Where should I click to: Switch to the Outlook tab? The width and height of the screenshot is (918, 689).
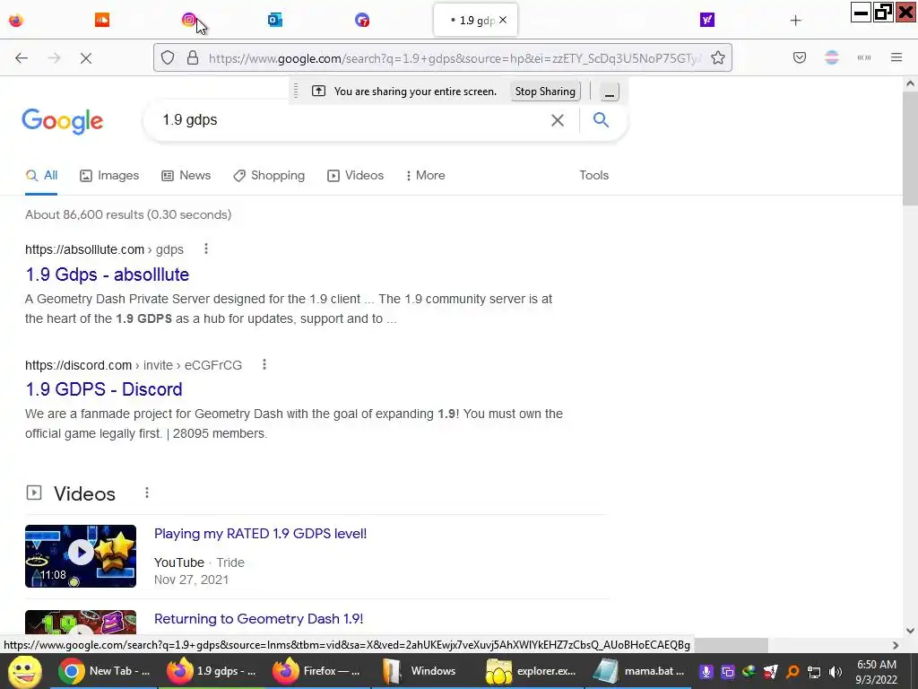coord(275,20)
